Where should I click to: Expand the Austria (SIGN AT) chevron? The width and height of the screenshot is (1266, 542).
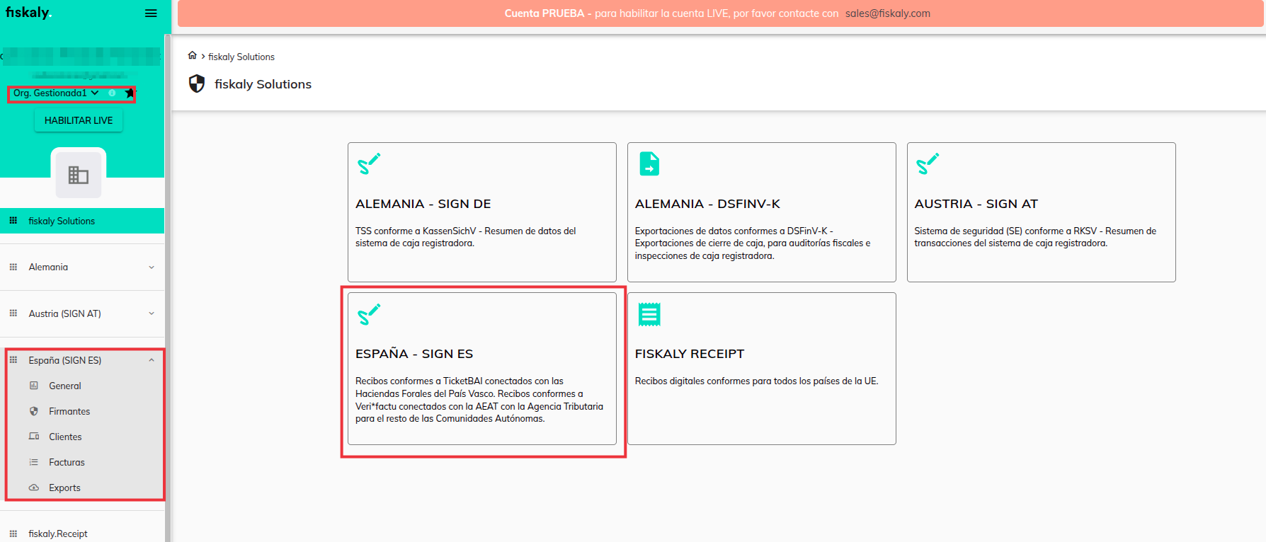(x=152, y=314)
